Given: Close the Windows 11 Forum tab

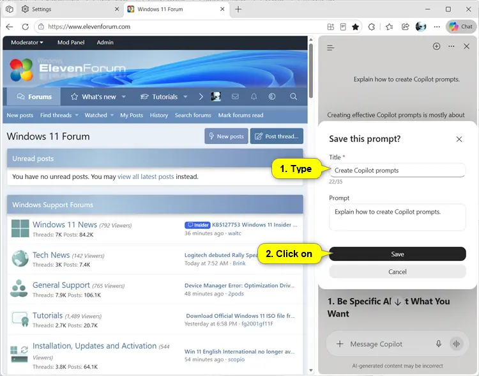Looking at the screenshot, I should [x=222, y=9].
